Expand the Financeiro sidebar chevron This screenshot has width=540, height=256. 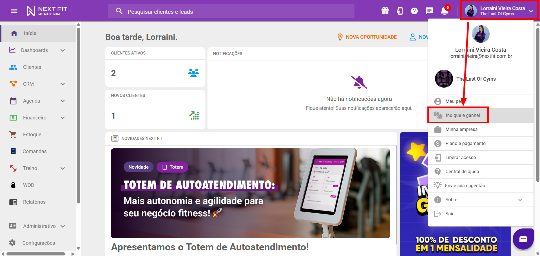(x=63, y=118)
